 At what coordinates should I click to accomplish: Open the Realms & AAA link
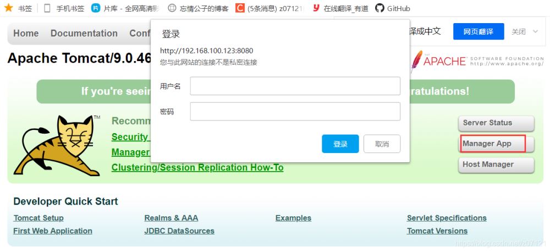[171, 218]
